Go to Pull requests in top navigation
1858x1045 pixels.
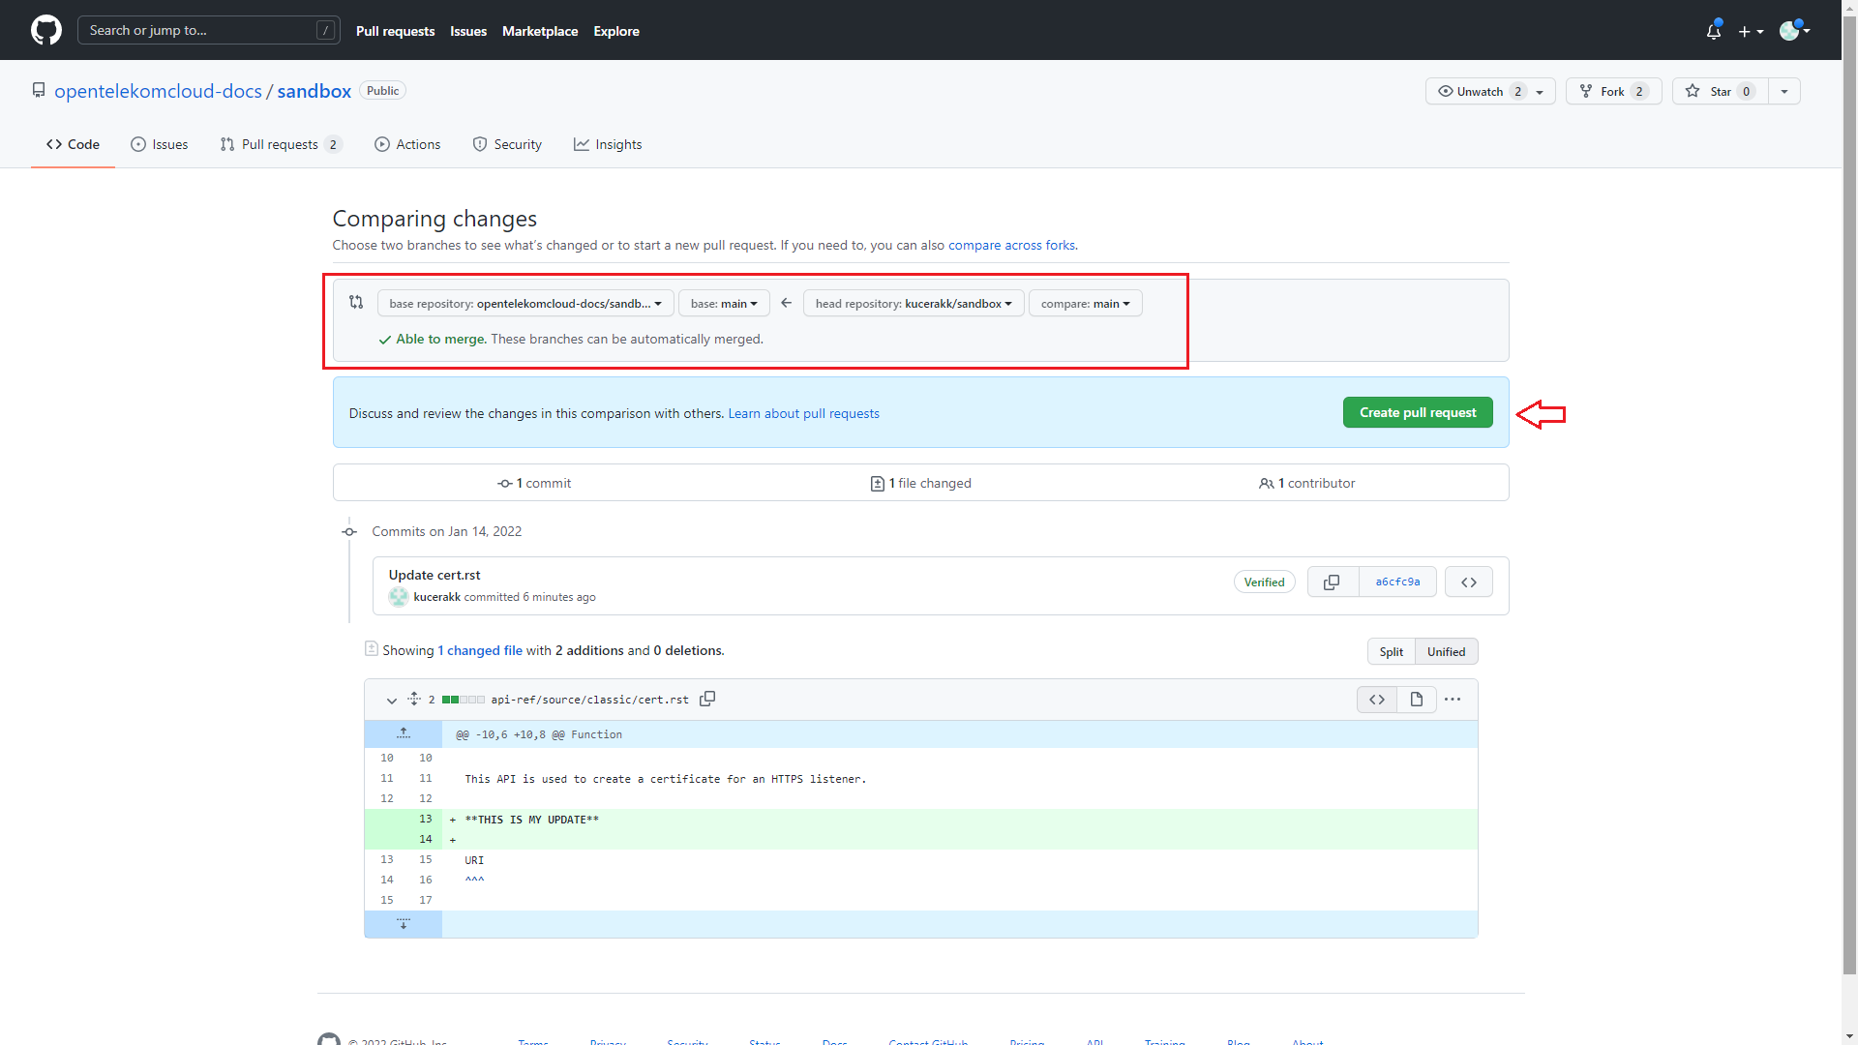click(395, 31)
